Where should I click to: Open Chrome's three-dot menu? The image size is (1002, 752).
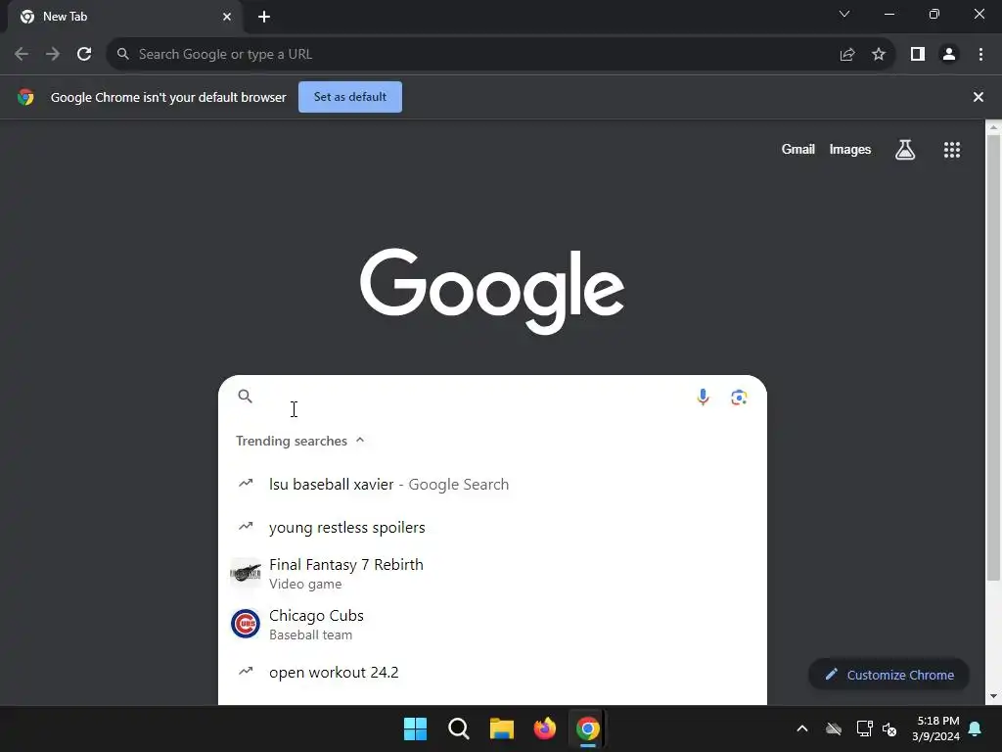click(x=980, y=55)
